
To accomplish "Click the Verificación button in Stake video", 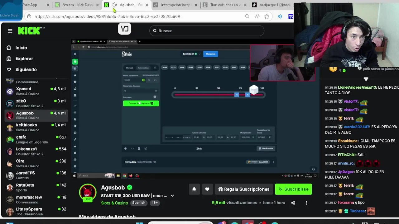I will pos(266,148).
